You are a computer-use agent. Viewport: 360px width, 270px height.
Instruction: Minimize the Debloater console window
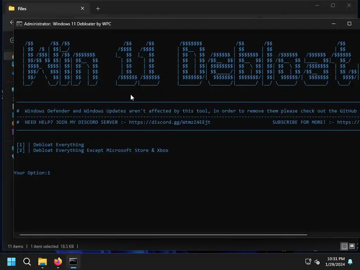pyautogui.click(x=334, y=24)
